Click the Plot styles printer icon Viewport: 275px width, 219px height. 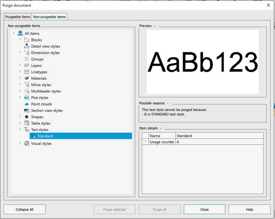click(x=27, y=97)
